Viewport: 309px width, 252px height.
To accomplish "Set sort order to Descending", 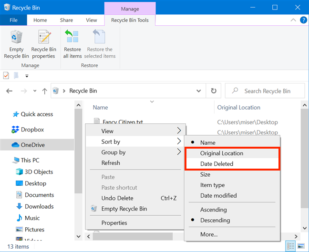I will pos(232,220).
